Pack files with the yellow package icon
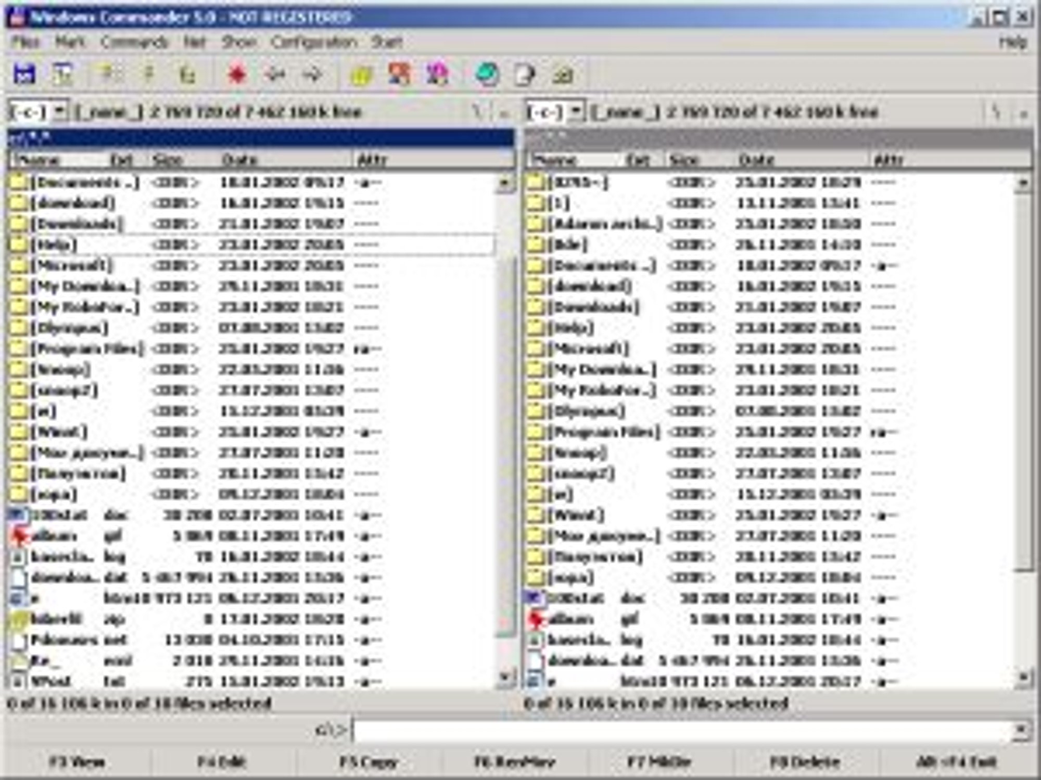Image resolution: width=1041 pixels, height=780 pixels. tap(361, 74)
